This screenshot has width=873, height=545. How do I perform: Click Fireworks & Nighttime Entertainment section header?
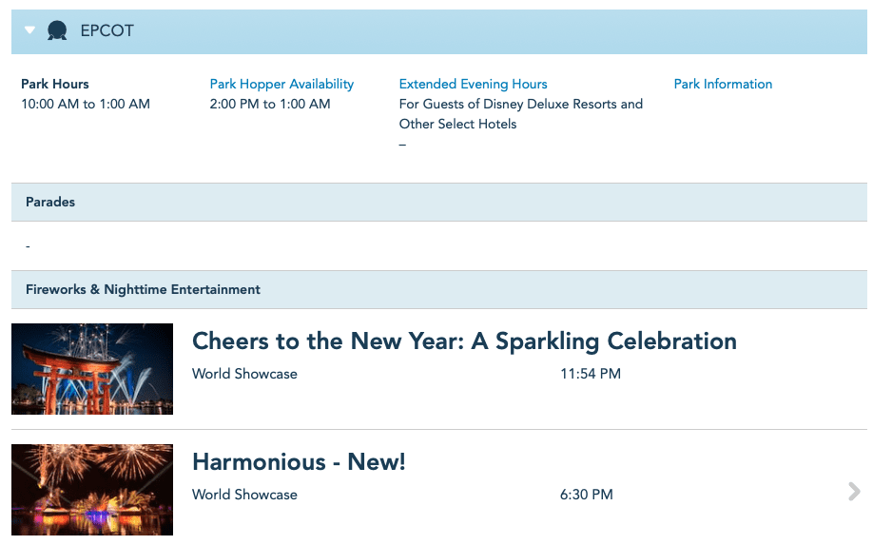(x=143, y=289)
